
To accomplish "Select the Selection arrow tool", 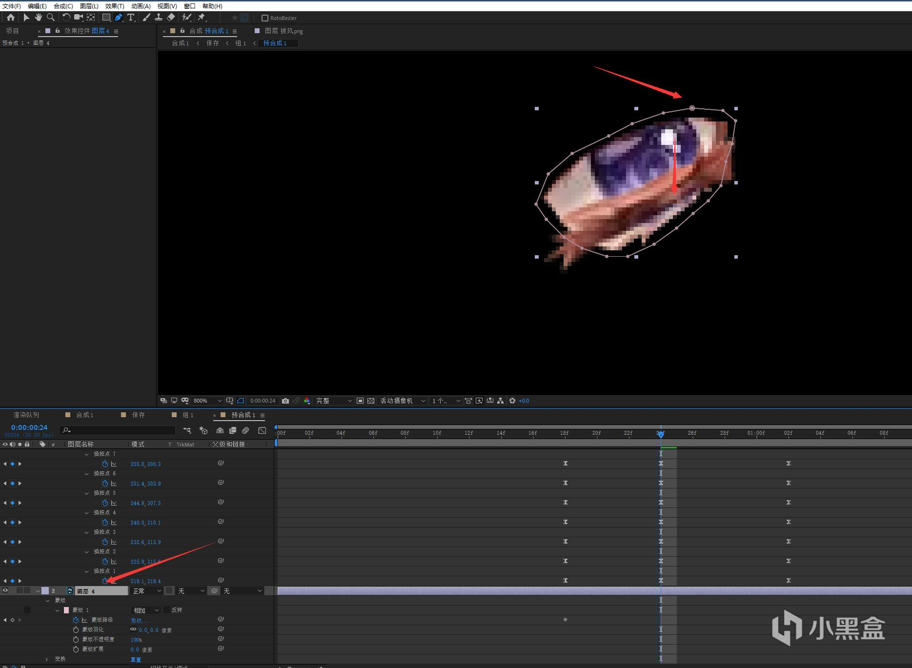I will coord(26,18).
